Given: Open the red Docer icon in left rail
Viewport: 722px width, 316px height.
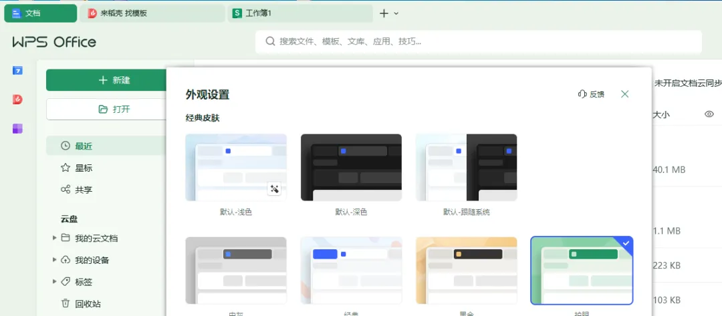Looking at the screenshot, I should point(17,100).
